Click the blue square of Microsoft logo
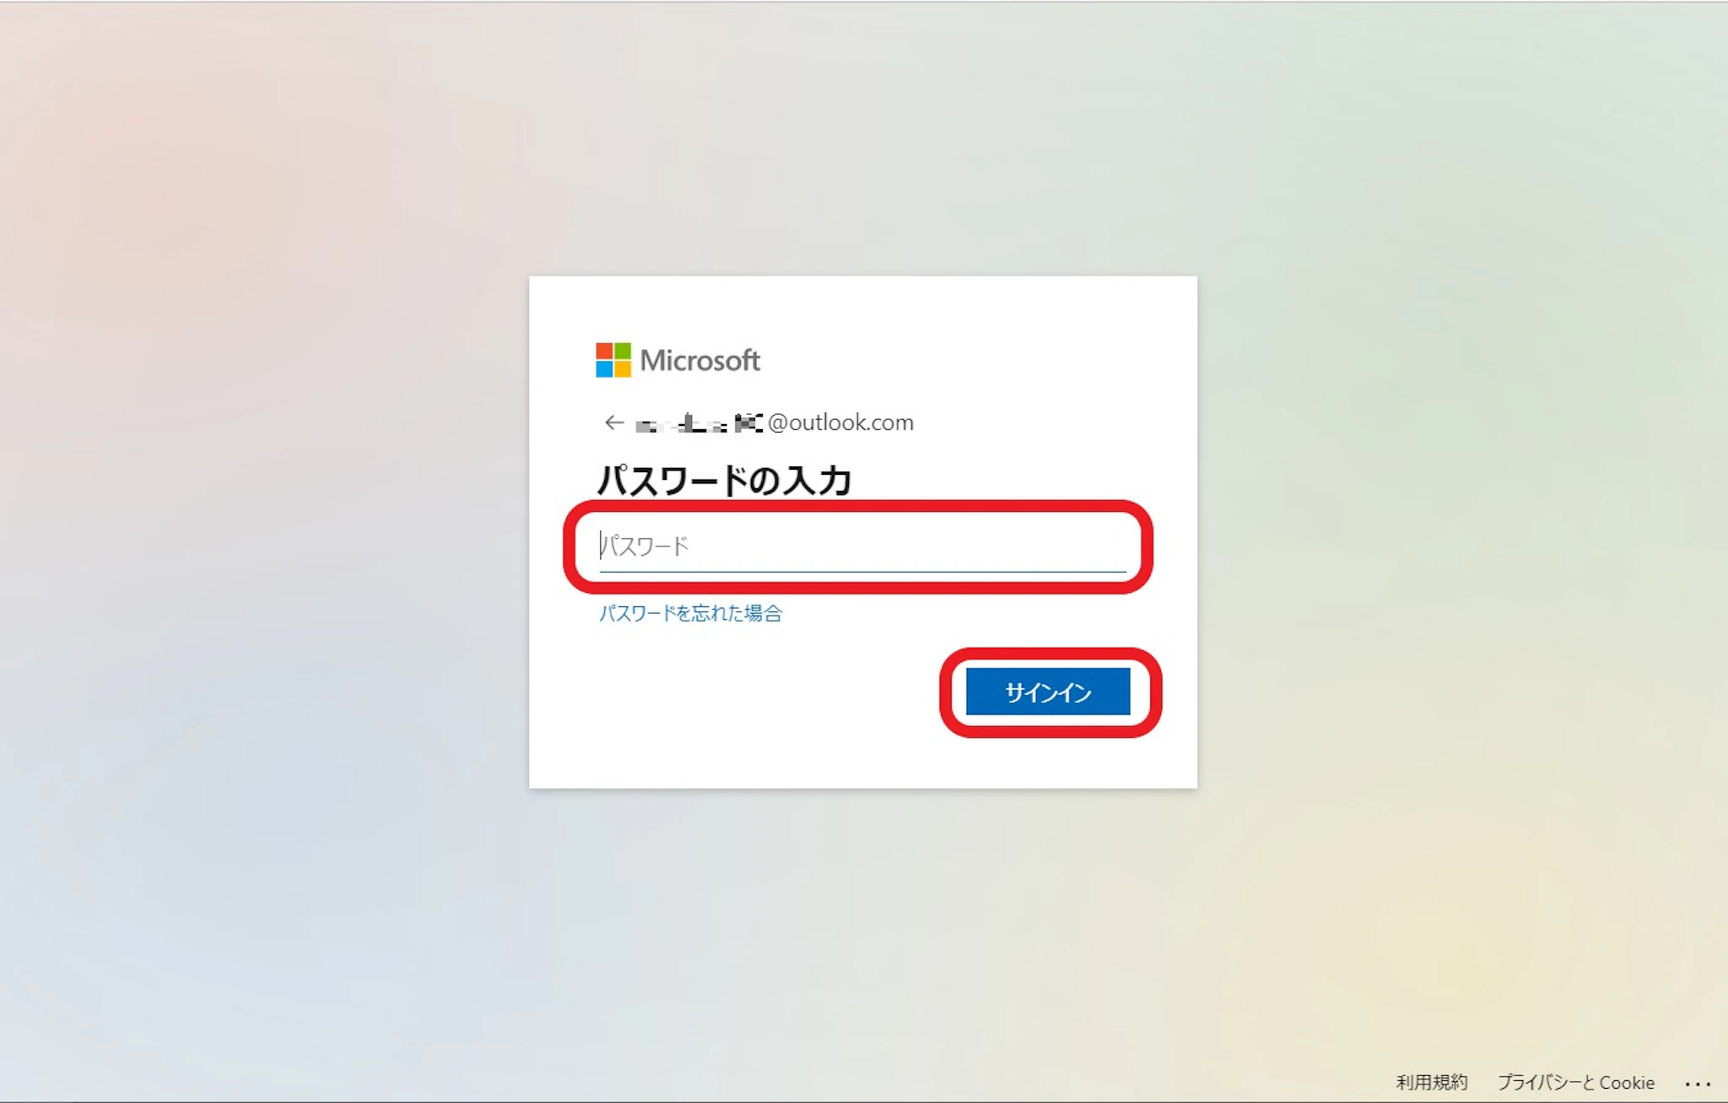The width and height of the screenshot is (1728, 1103). (x=604, y=369)
